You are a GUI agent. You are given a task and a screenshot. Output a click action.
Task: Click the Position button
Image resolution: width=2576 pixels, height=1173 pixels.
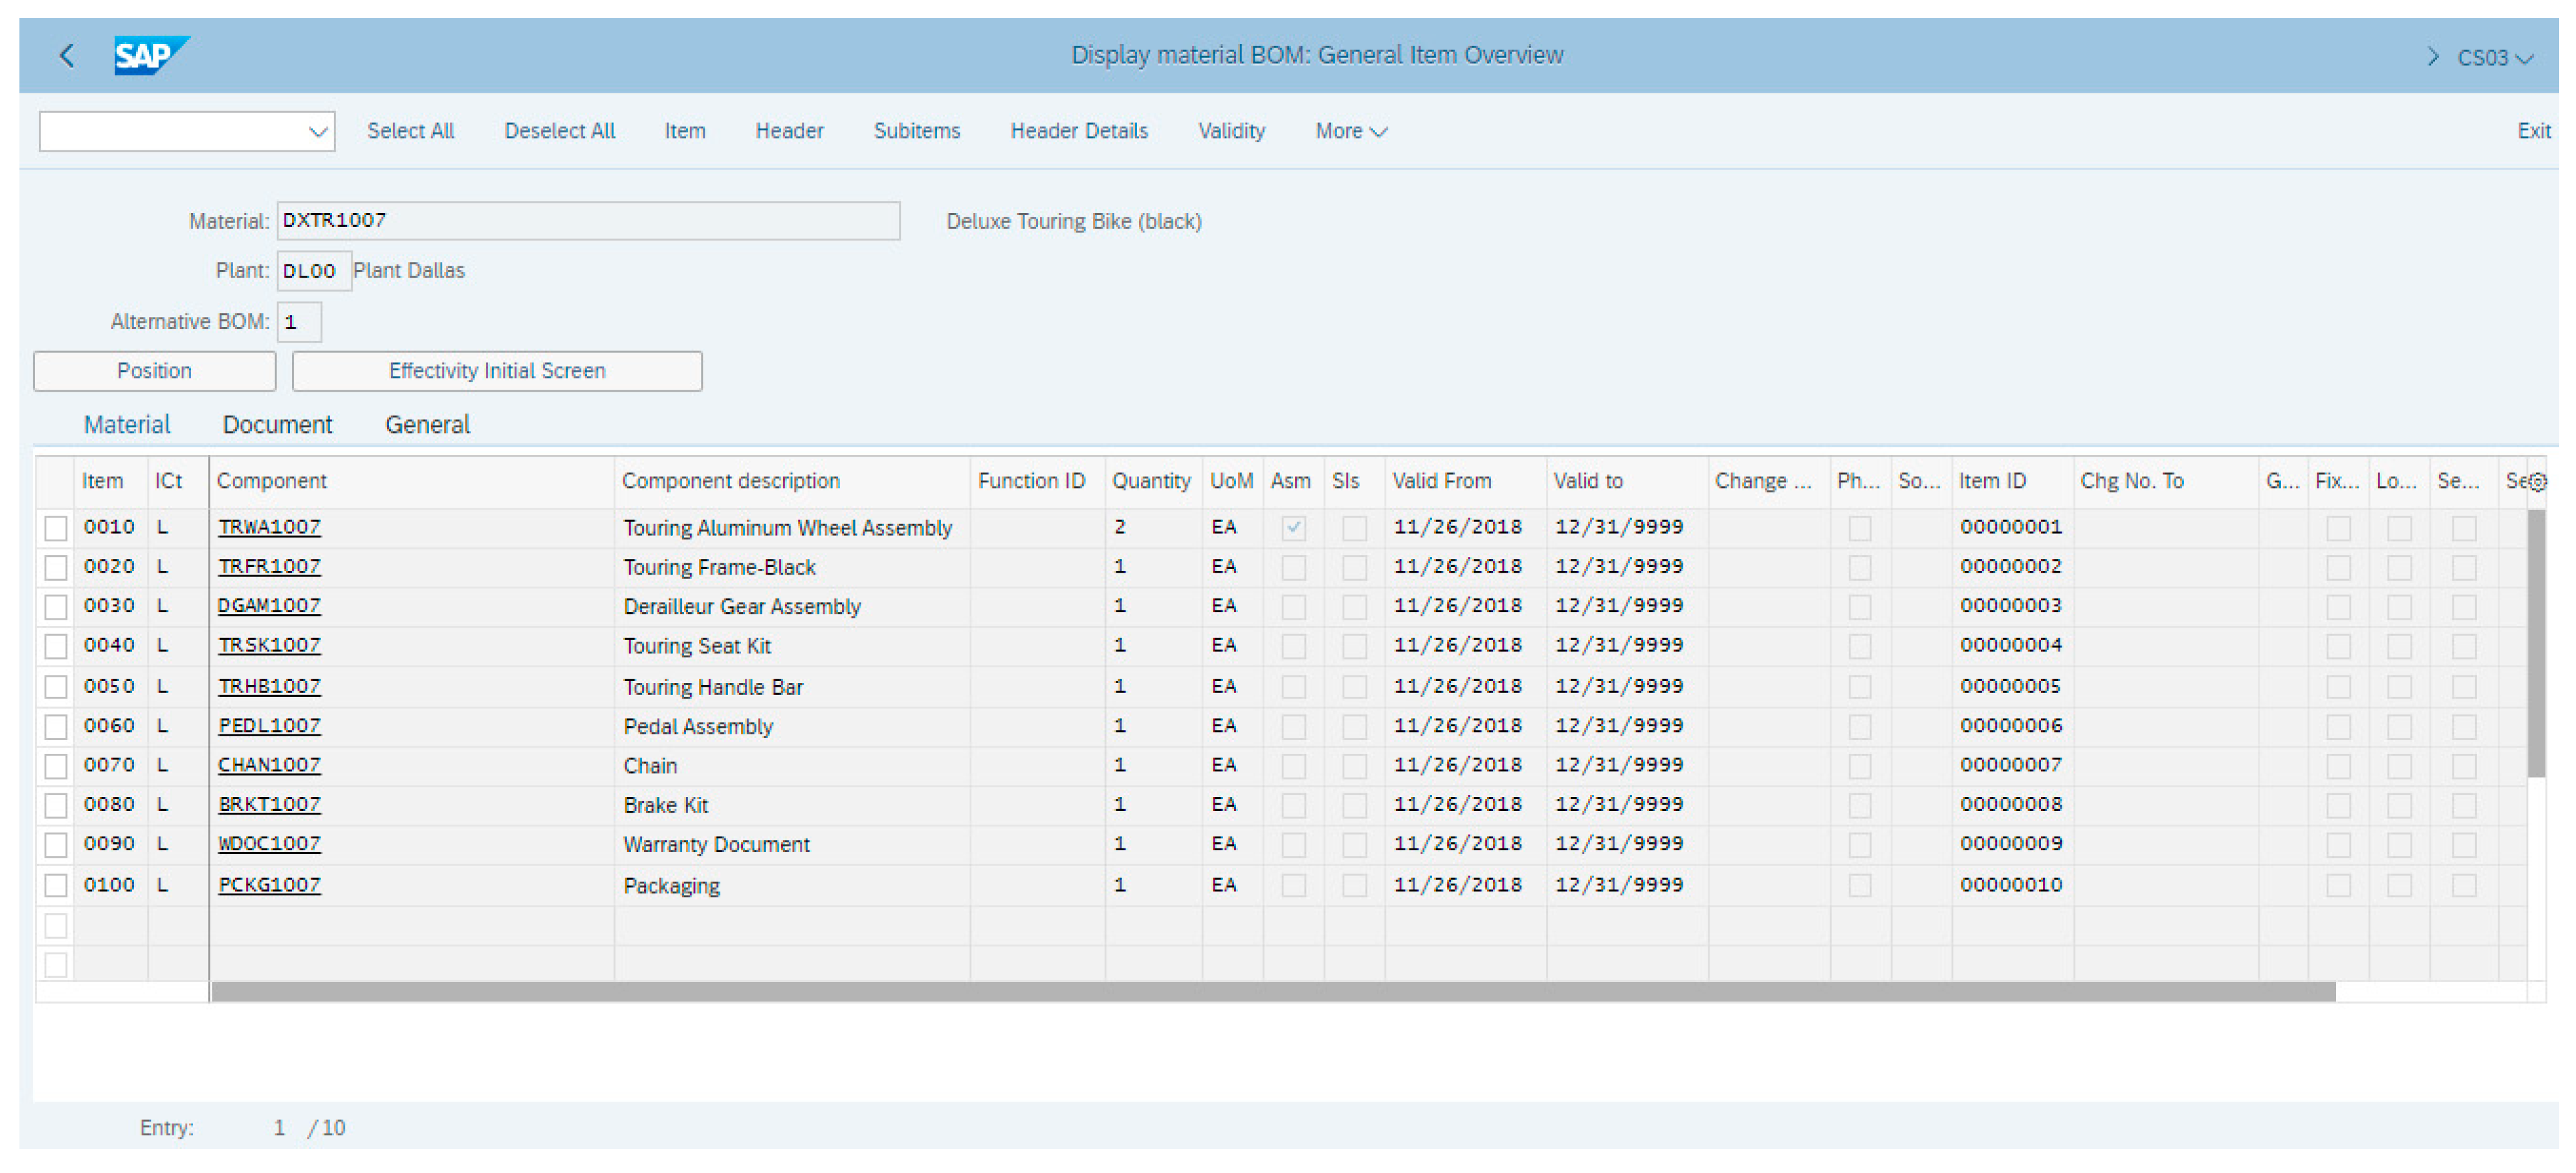click(155, 371)
